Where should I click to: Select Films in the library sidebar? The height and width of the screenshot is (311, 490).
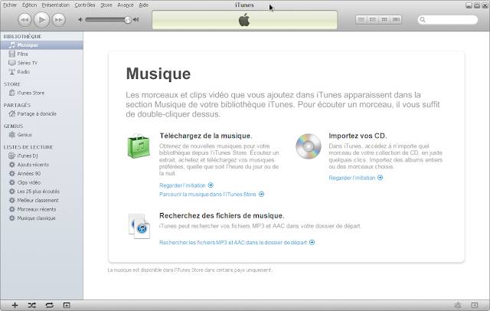click(41, 54)
